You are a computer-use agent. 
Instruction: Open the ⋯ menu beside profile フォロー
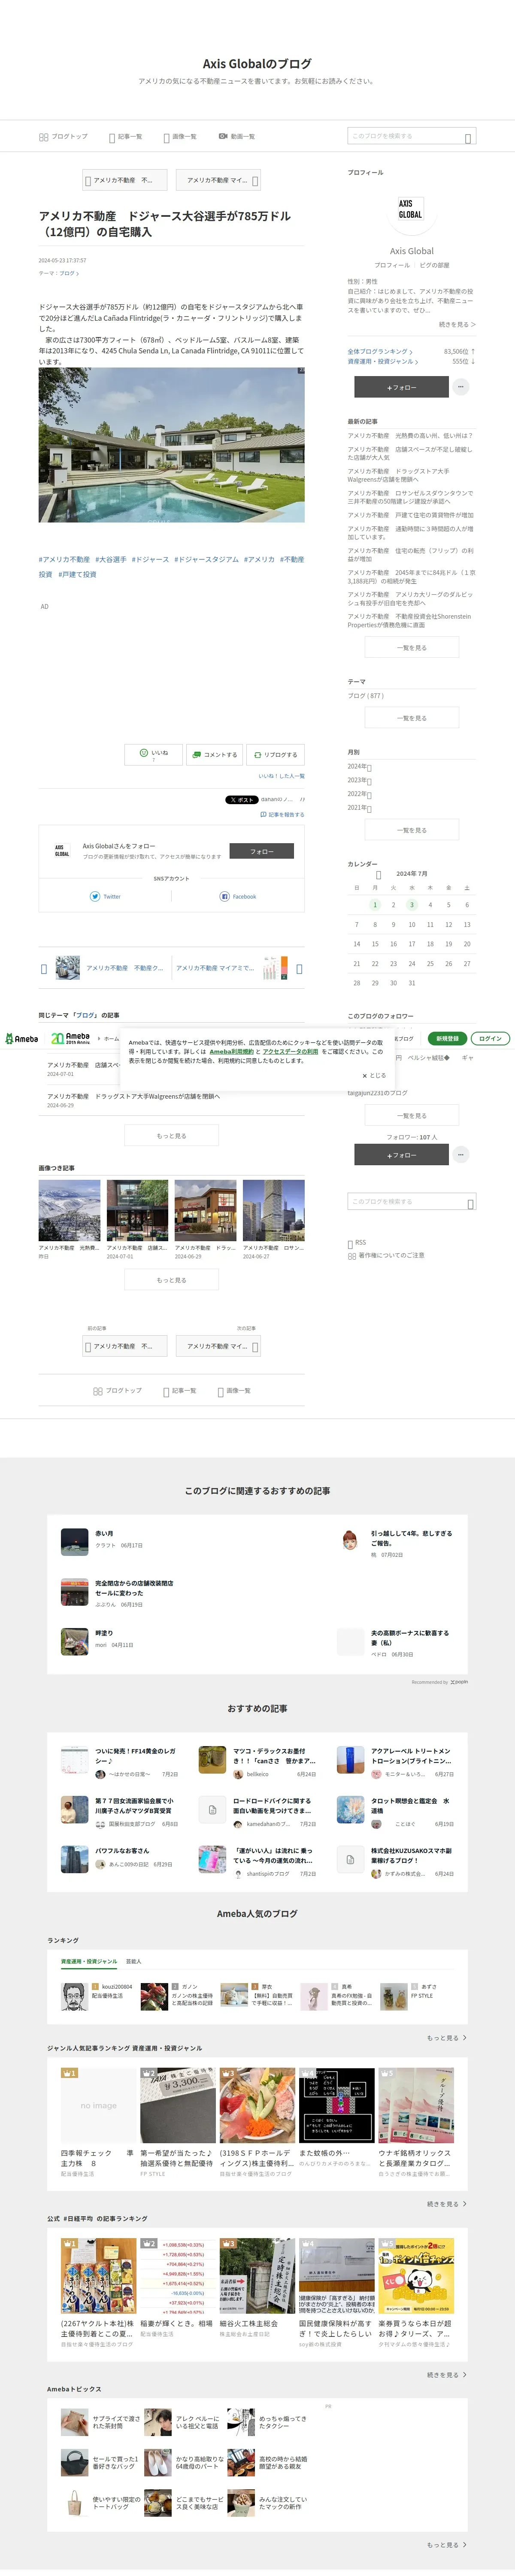click(x=460, y=387)
